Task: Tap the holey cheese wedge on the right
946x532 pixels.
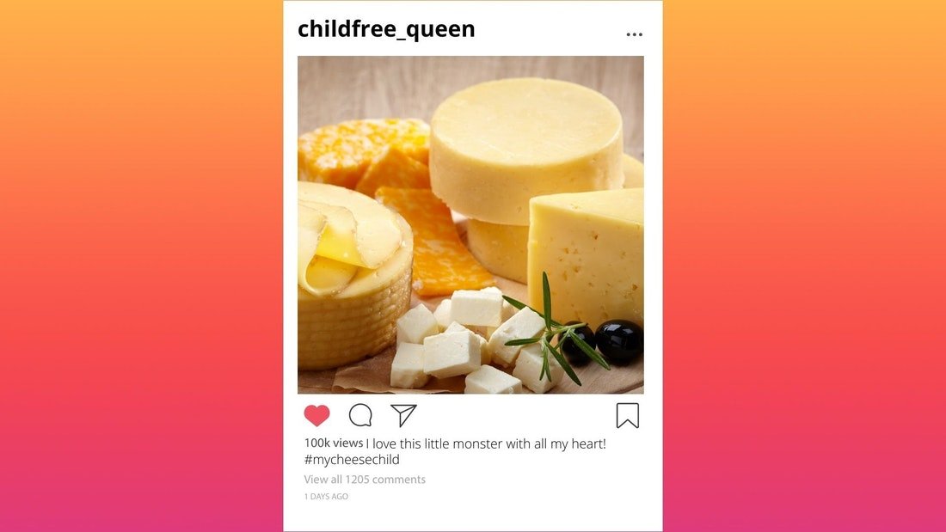Action: (x=587, y=258)
